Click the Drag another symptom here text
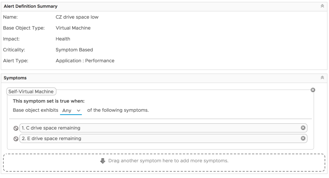The width and height of the screenshot is (329, 178). [x=168, y=161]
